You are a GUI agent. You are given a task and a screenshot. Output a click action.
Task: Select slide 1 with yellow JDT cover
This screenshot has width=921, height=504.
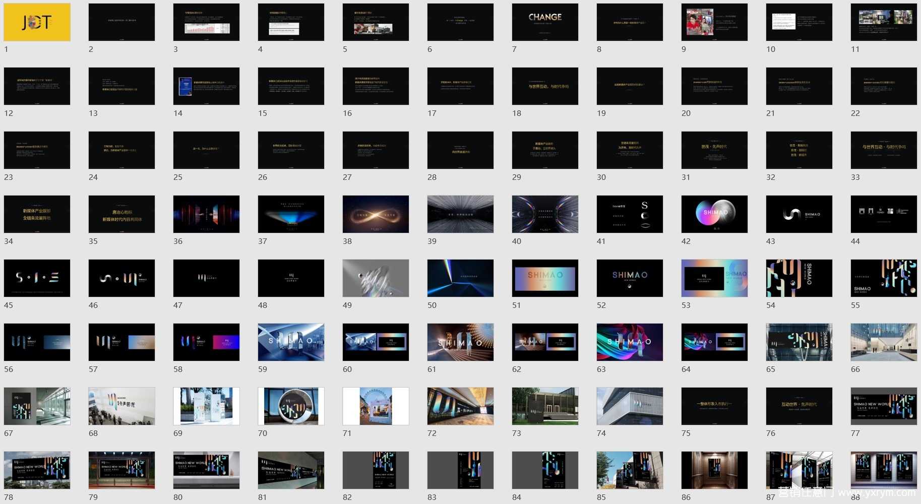click(37, 22)
